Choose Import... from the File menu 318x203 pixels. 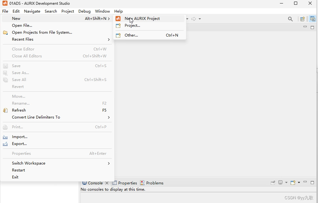click(x=20, y=137)
